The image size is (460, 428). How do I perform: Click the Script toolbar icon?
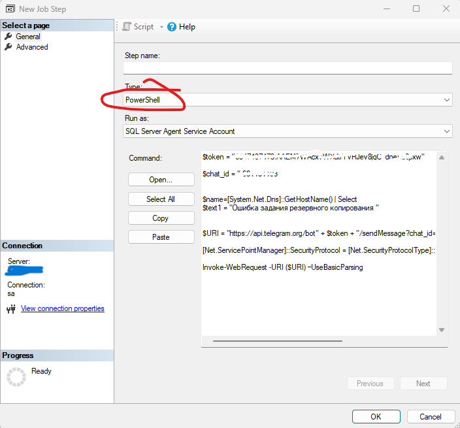click(127, 27)
